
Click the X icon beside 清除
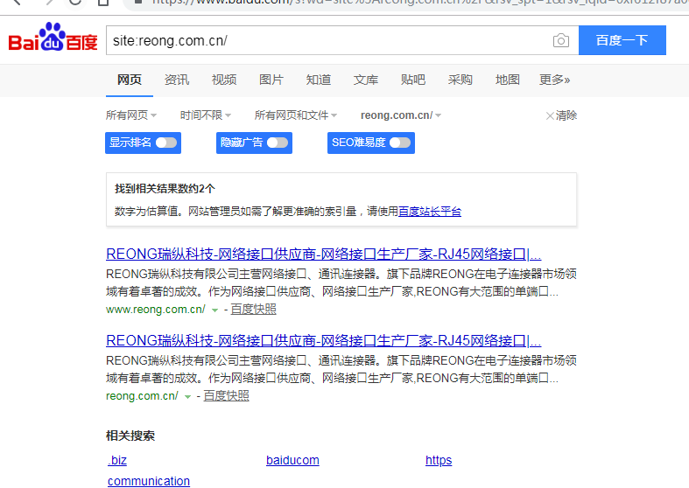tap(550, 115)
